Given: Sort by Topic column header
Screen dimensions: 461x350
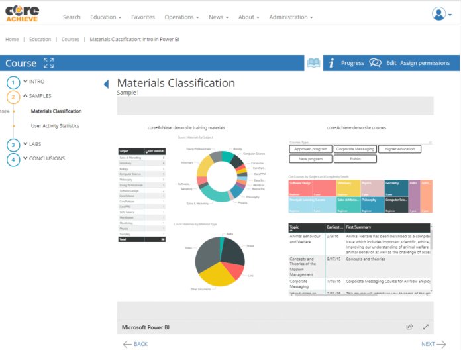Looking at the screenshot, I should click(x=307, y=227).
